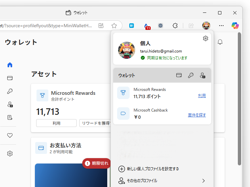250x187 pixels.
Task: Click the extension icon with red 11 badge
Action: pyautogui.click(x=147, y=26)
